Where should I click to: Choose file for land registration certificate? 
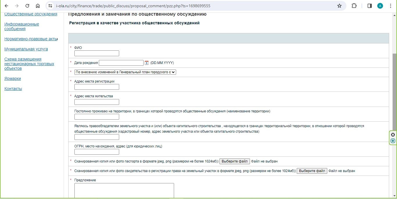click(x=312, y=171)
